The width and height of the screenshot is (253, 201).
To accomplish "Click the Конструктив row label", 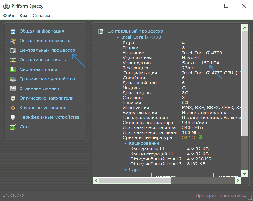I will [136, 63].
